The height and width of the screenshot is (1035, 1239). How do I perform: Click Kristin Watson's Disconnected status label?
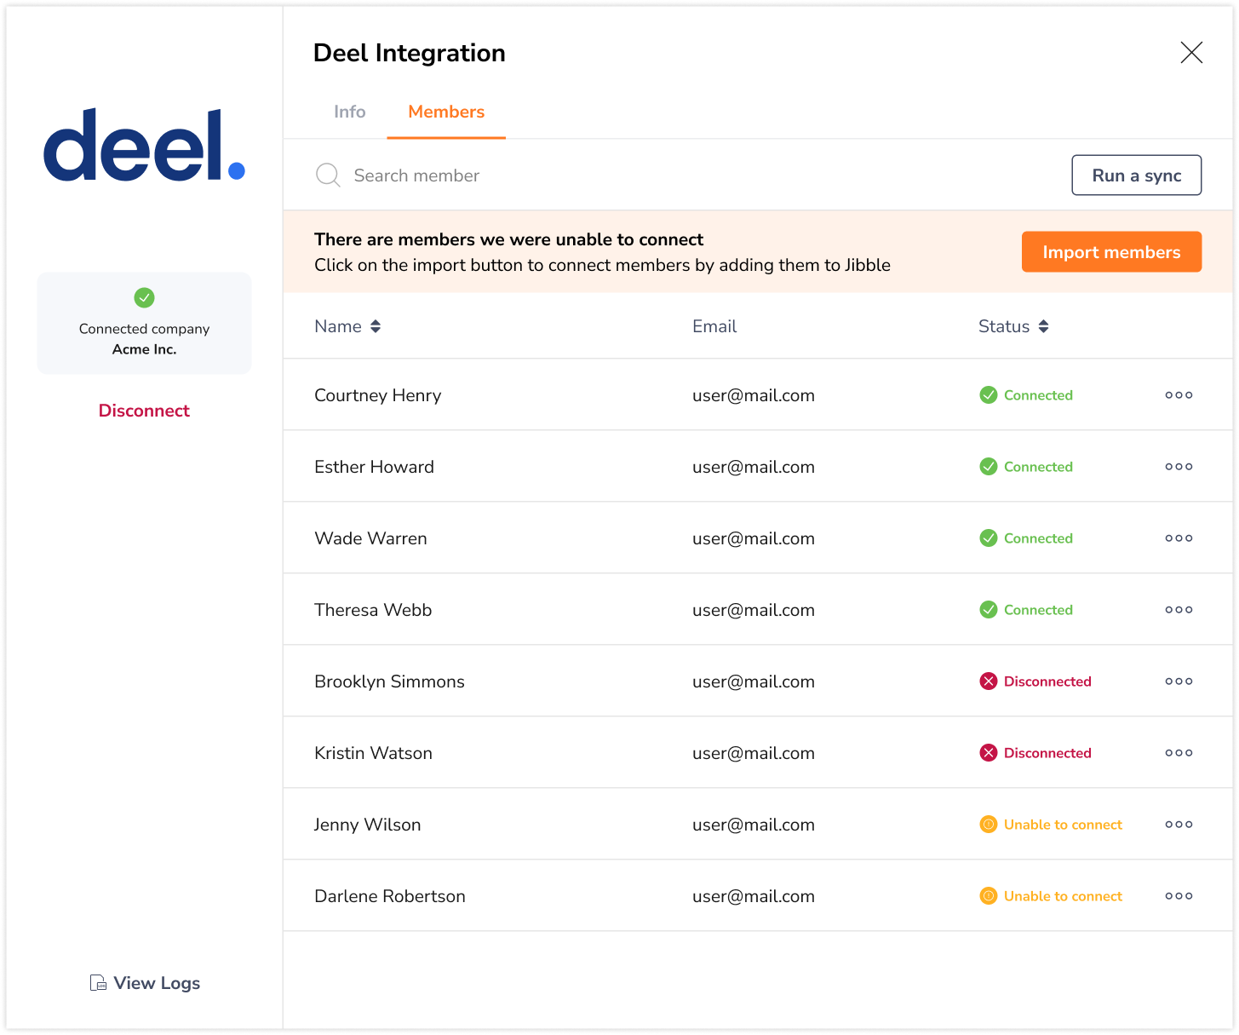coord(1047,753)
